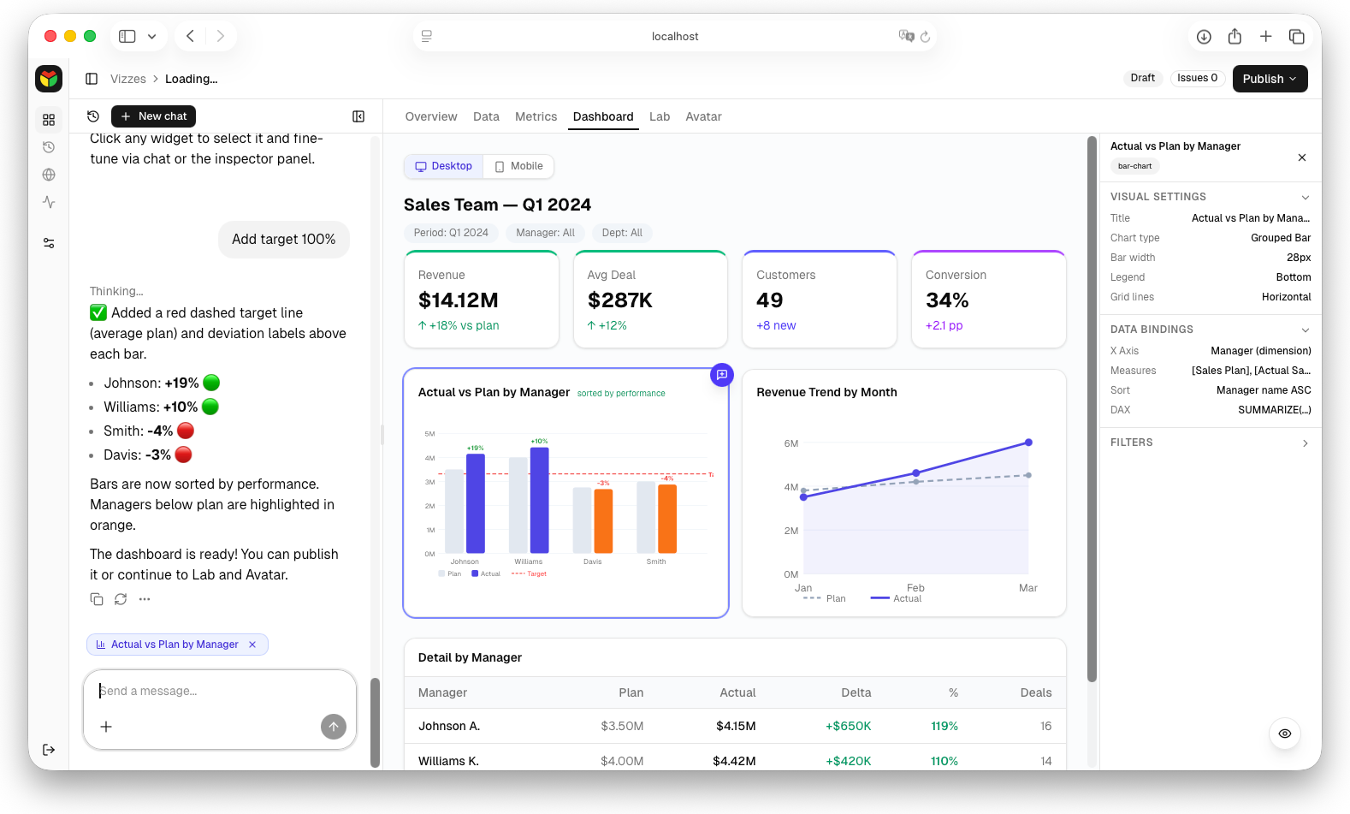Copy the assistant message
The height and width of the screenshot is (814, 1350).
97,599
